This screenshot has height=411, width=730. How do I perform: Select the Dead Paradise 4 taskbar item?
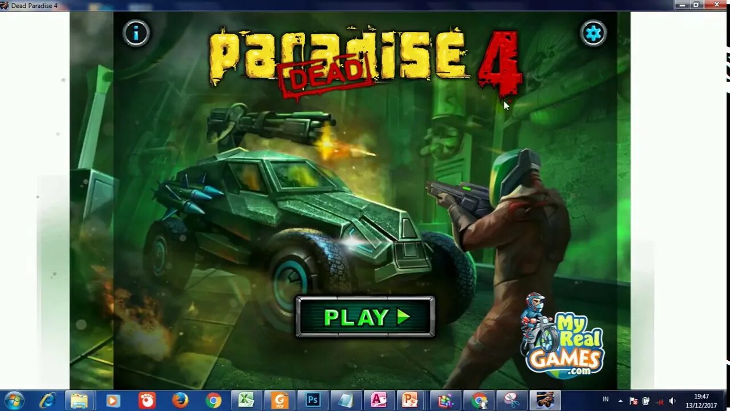545,400
